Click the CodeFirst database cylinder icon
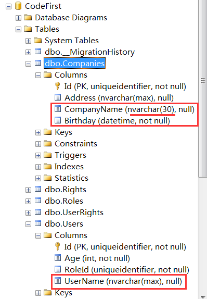The image size is (207, 299). (x=18, y=6)
